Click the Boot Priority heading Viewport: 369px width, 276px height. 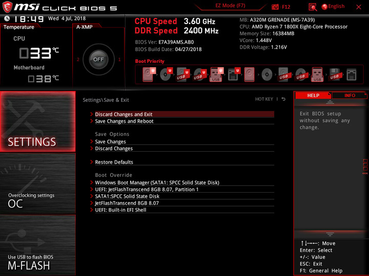(150, 61)
